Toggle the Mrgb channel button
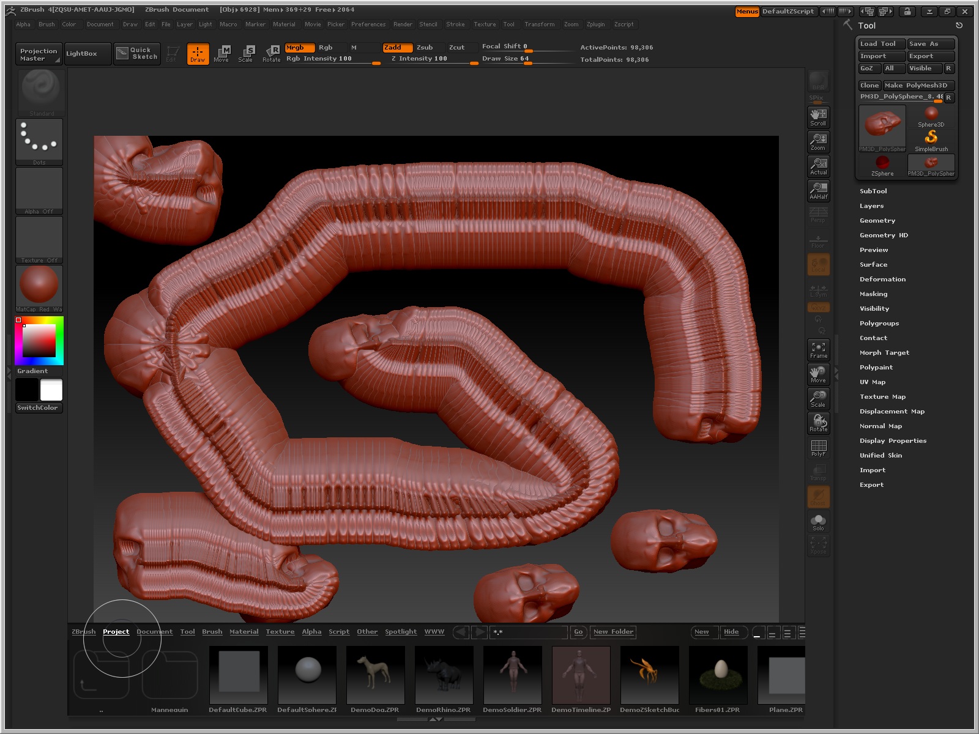Screen dimensions: 979x734 299,47
